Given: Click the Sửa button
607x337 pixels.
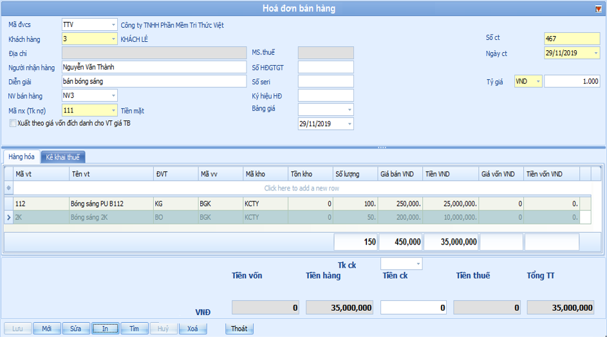Looking at the screenshot, I should (x=75, y=329).
